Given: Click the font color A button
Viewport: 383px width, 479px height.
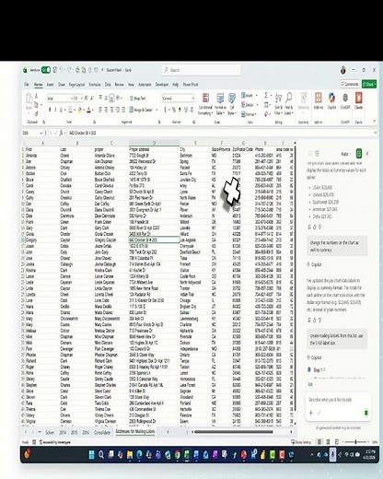Looking at the screenshot, I should coord(89,110).
